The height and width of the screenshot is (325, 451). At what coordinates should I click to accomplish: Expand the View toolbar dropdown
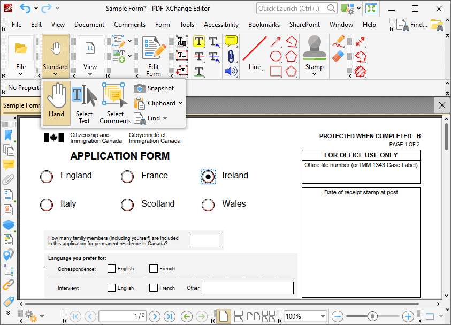pyautogui.click(x=90, y=74)
